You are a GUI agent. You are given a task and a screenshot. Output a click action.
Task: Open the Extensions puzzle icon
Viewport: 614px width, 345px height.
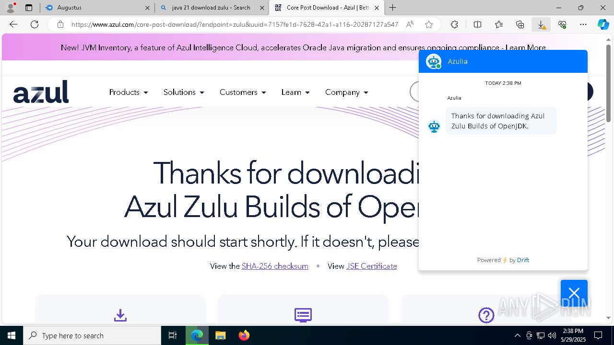pos(454,24)
